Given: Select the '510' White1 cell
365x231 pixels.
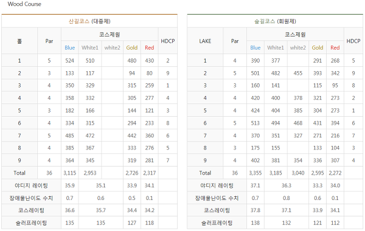Looking at the screenshot, I should tap(90, 61).
